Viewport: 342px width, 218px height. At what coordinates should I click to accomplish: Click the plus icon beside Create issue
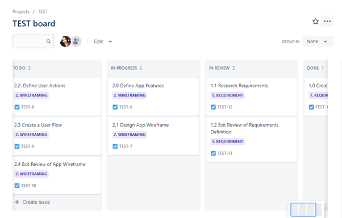click(17, 202)
